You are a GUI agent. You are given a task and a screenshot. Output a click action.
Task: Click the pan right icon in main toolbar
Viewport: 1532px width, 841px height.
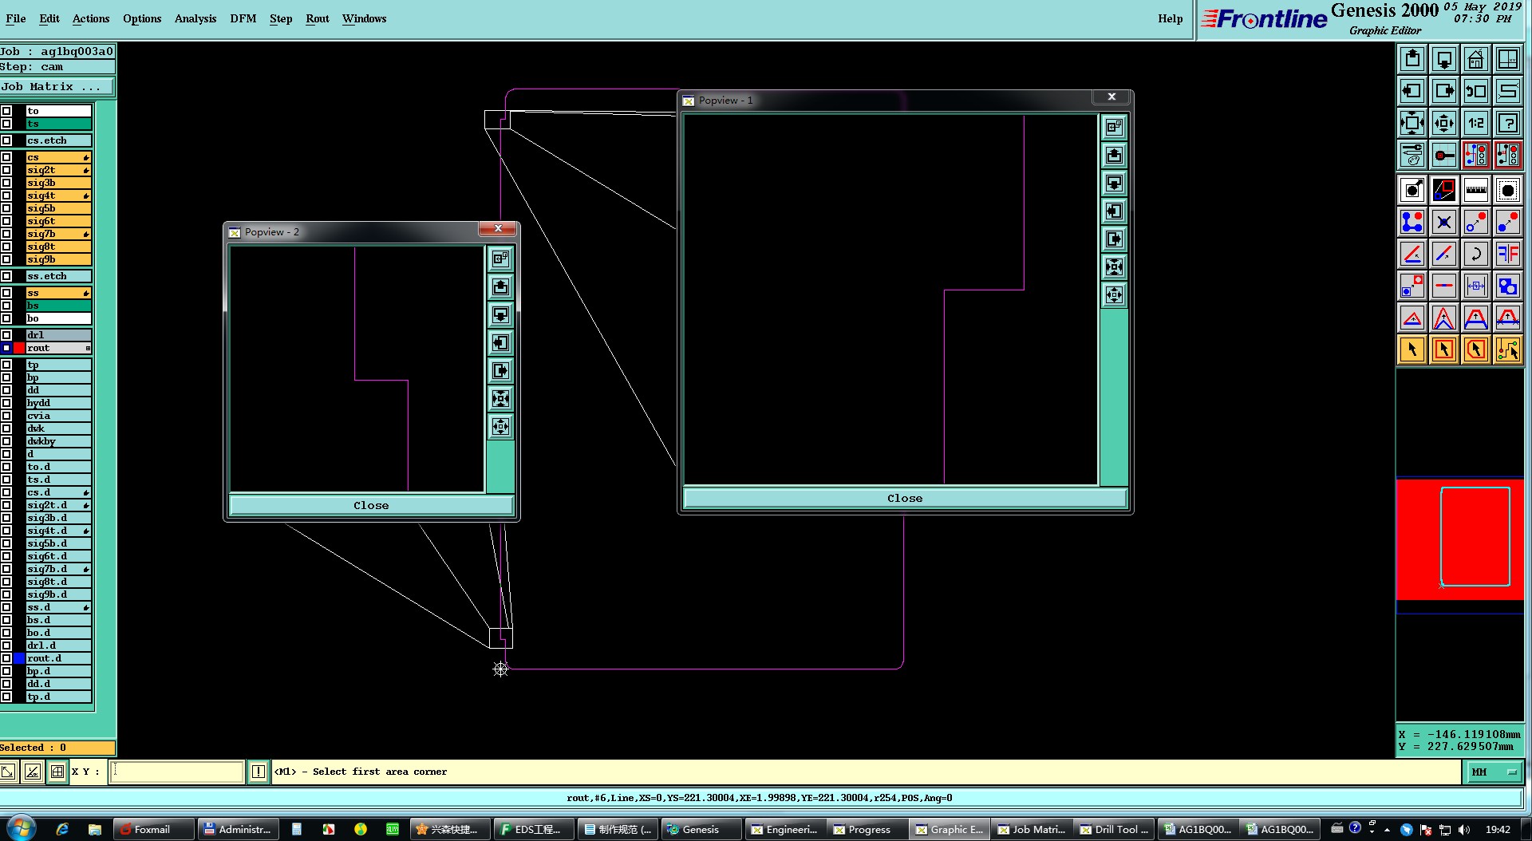click(1444, 91)
